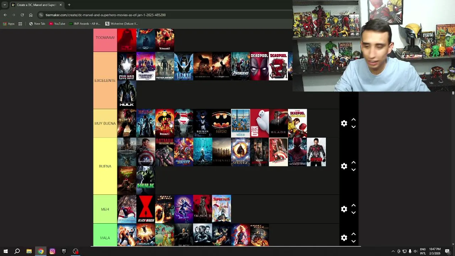Image resolution: width=455 pixels, height=256 pixels.
Task: Select Blade II poster in MEH
Action: [203, 209]
